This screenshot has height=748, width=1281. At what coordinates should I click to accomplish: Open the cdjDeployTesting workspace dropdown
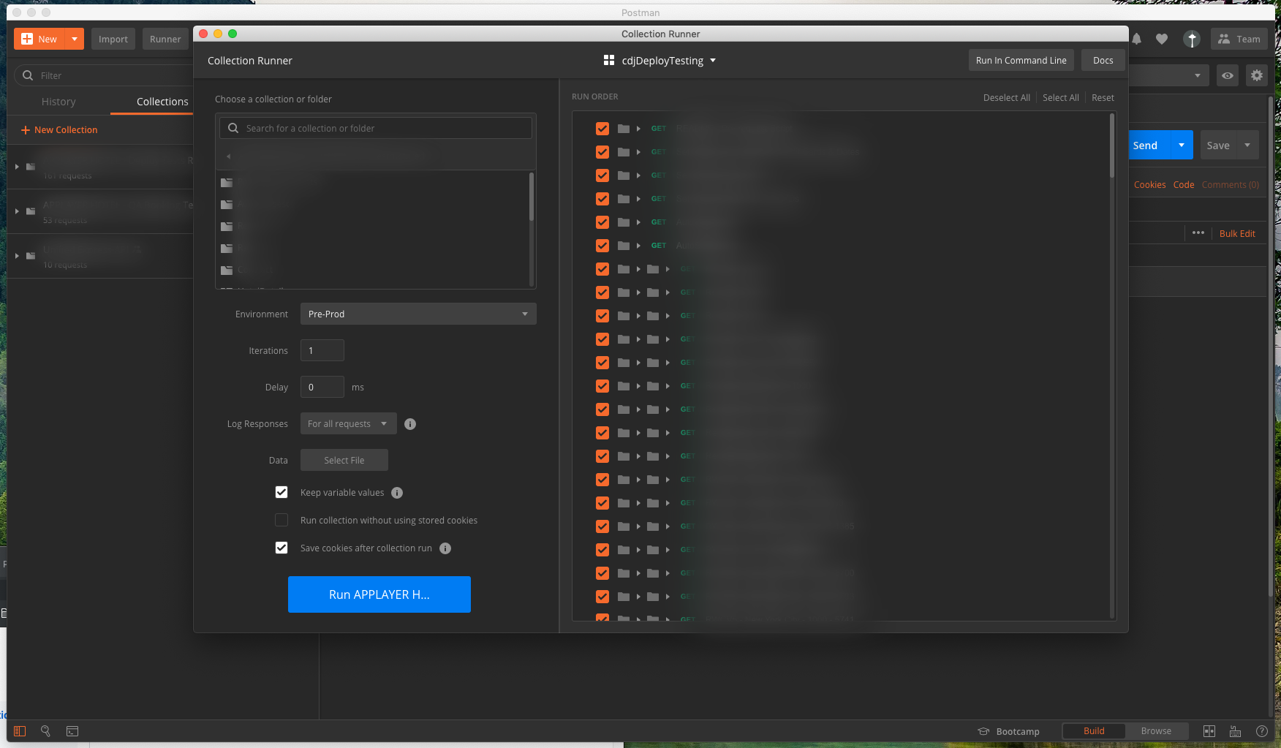coord(659,60)
